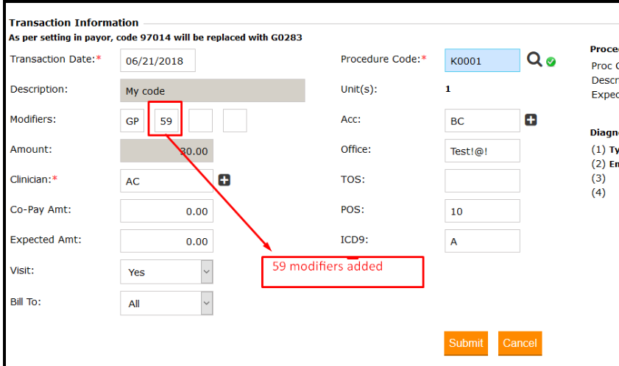Click the POS field containing 10

482,211
